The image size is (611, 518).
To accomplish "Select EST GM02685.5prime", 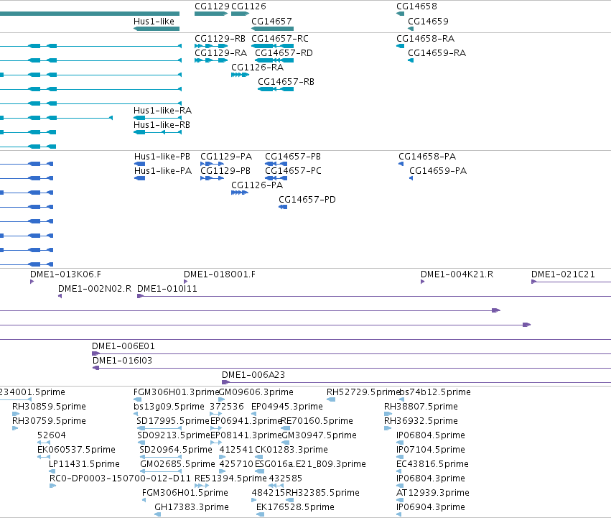I will coord(177,465).
